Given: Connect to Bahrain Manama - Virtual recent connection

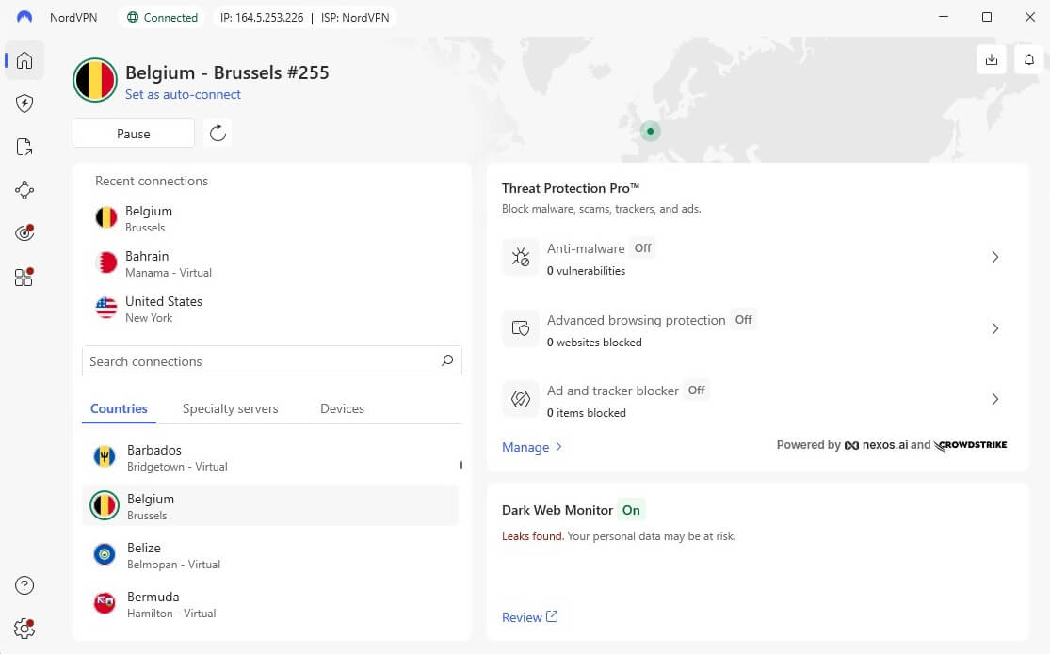Looking at the screenshot, I should pyautogui.click(x=271, y=263).
